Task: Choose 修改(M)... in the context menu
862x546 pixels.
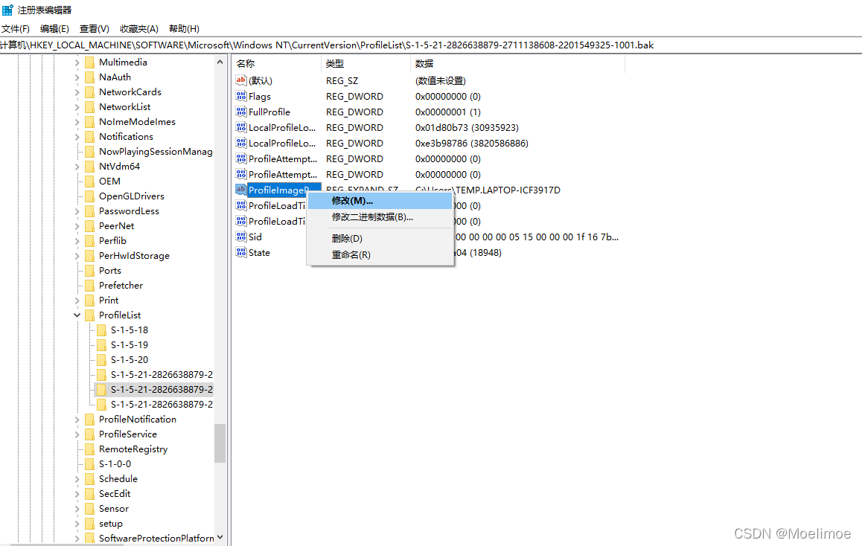Action: coord(380,201)
